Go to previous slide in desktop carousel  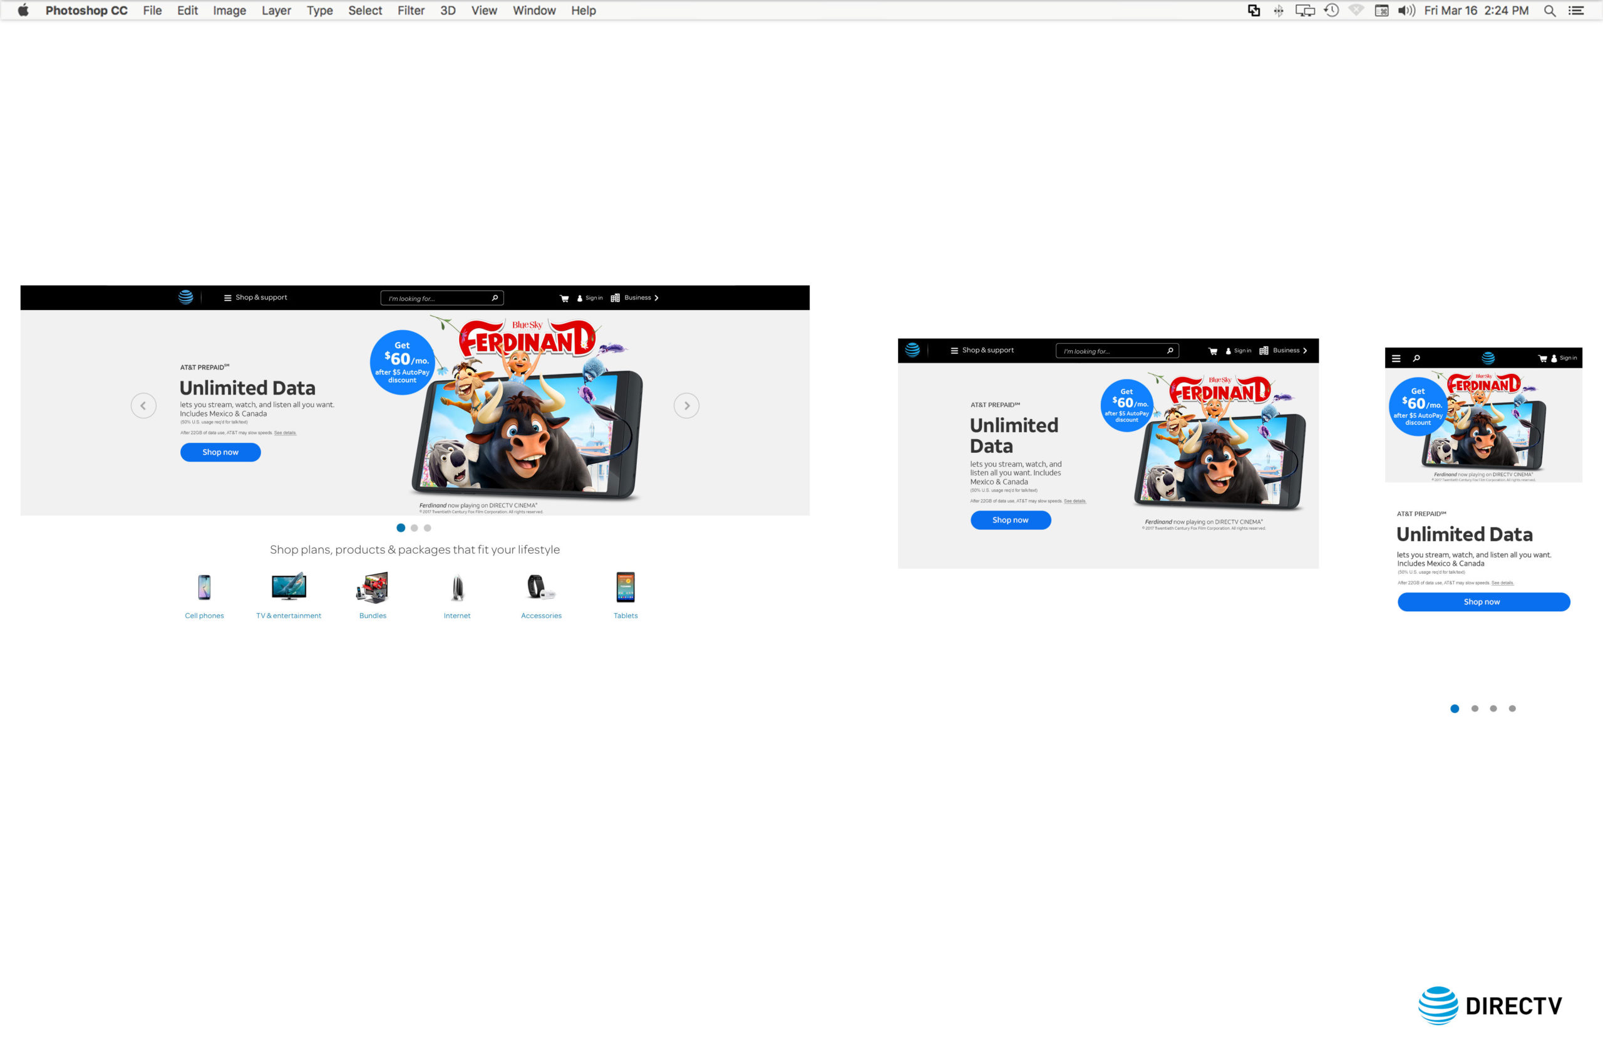click(143, 406)
